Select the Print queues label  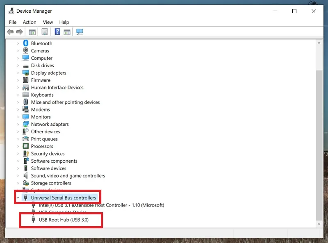[x=44, y=139]
